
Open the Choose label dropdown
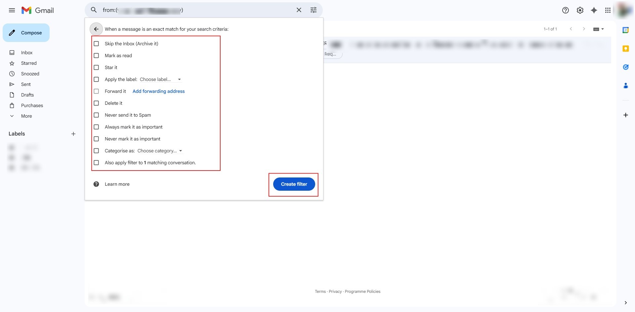(x=160, y=79)
